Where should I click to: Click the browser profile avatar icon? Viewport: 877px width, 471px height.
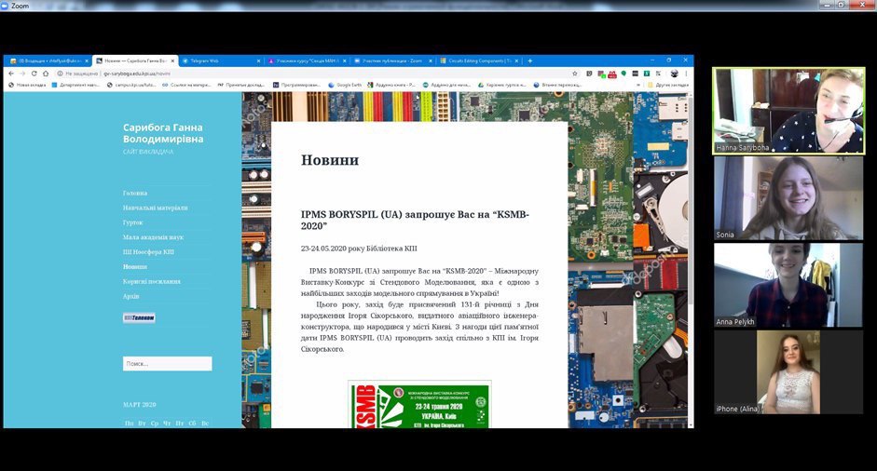(x=675, y=74)
